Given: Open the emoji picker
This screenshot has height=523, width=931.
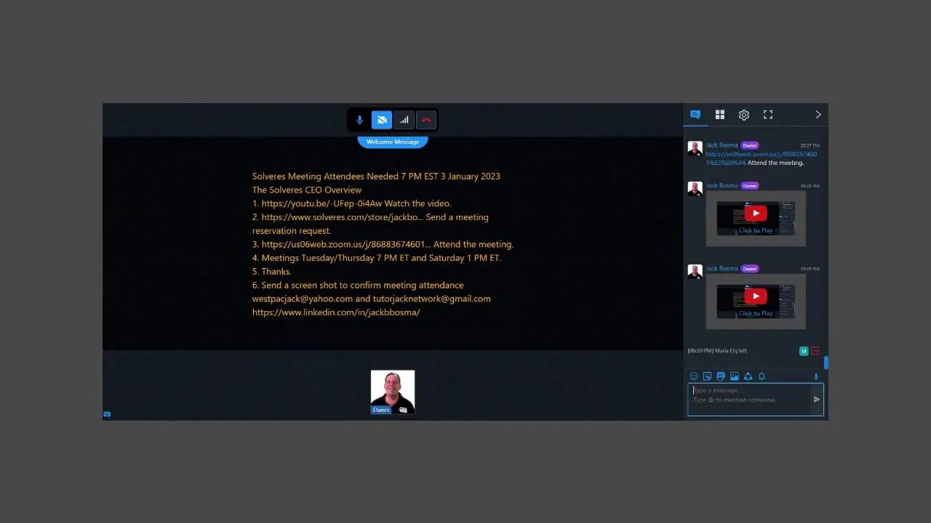Looking at the screenshot, I should (694, 376).
